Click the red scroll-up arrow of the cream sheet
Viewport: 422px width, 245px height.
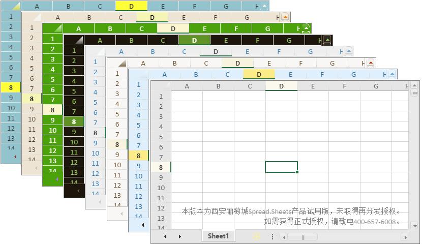371,63
